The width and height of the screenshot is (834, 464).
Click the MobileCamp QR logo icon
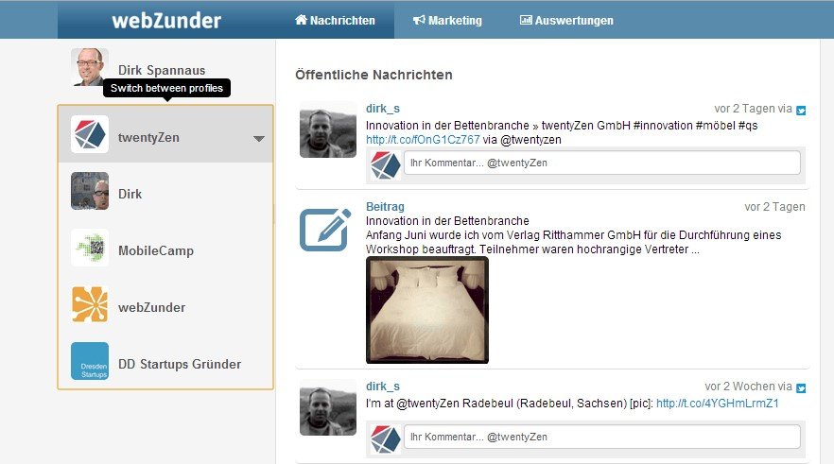(90, 248)
